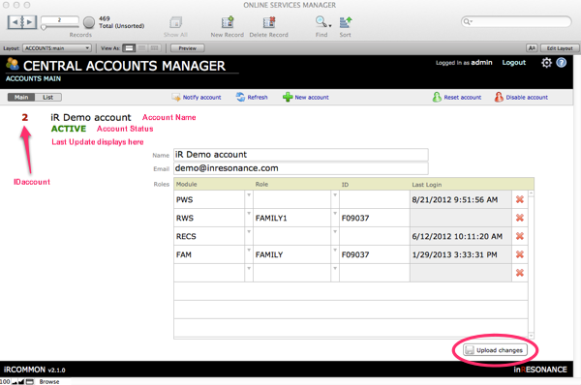Click the Name input field
This screenshot has height=385, width=581.
301,155
